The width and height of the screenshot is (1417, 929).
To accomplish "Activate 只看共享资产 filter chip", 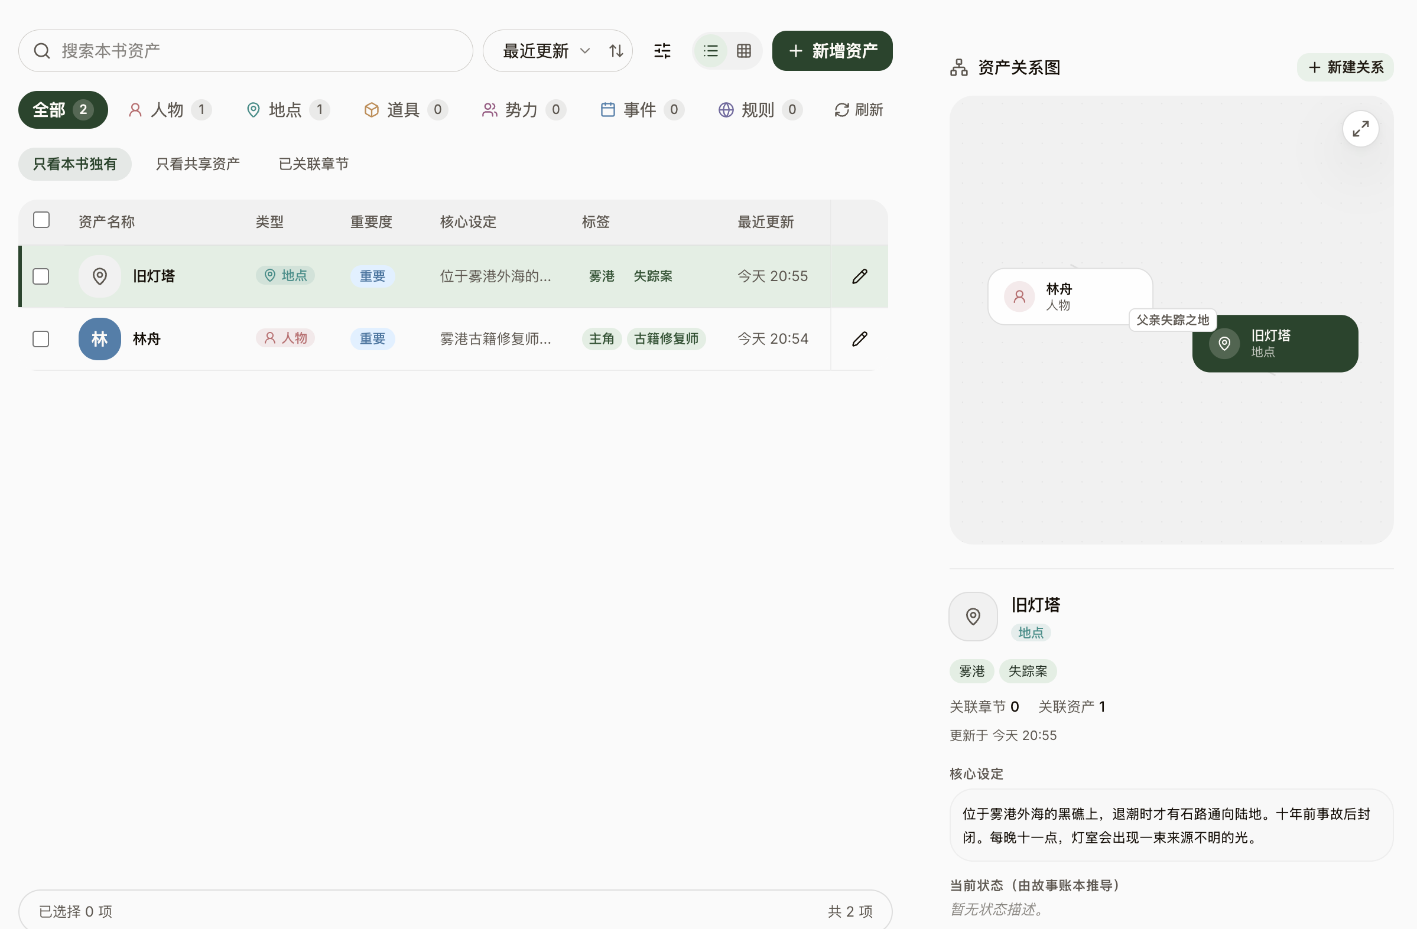I will (198, 164).
